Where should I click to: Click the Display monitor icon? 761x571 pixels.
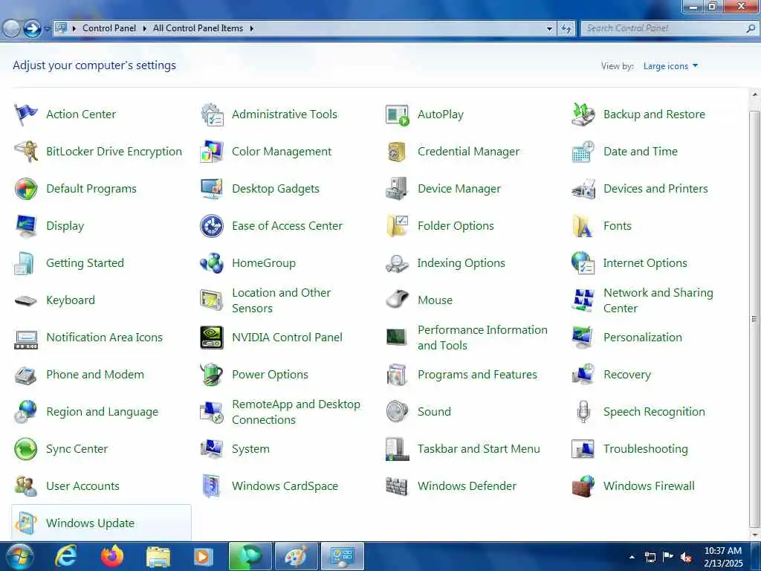coord(26,226)
